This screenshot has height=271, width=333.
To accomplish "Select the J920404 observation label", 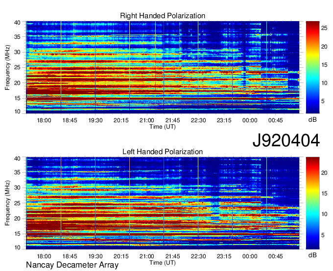I will (286, 140).
